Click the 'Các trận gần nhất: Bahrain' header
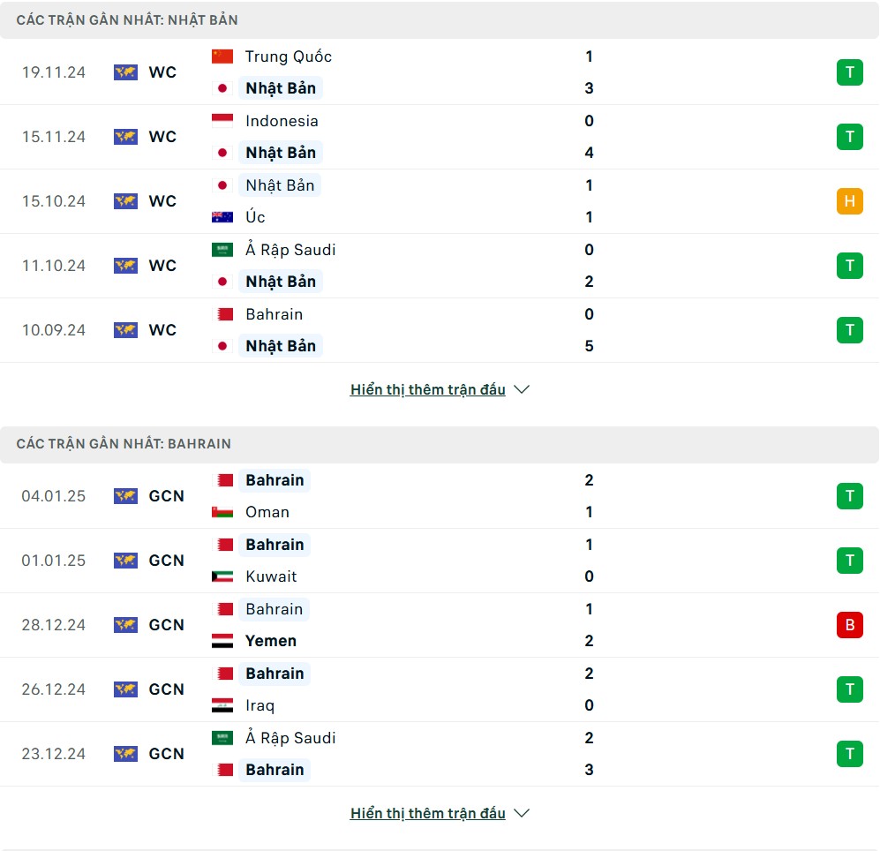The width and height of the screenshot is (880, 851). pyautogui.click(x=440, y=444)
